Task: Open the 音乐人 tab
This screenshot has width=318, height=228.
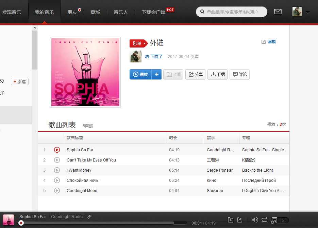Action: (x=121, y=12)
